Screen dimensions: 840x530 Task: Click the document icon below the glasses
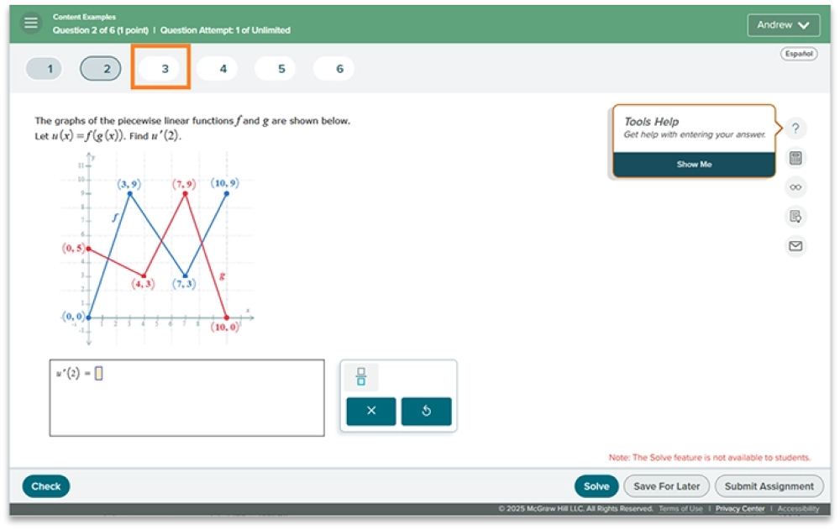[795, 217]
